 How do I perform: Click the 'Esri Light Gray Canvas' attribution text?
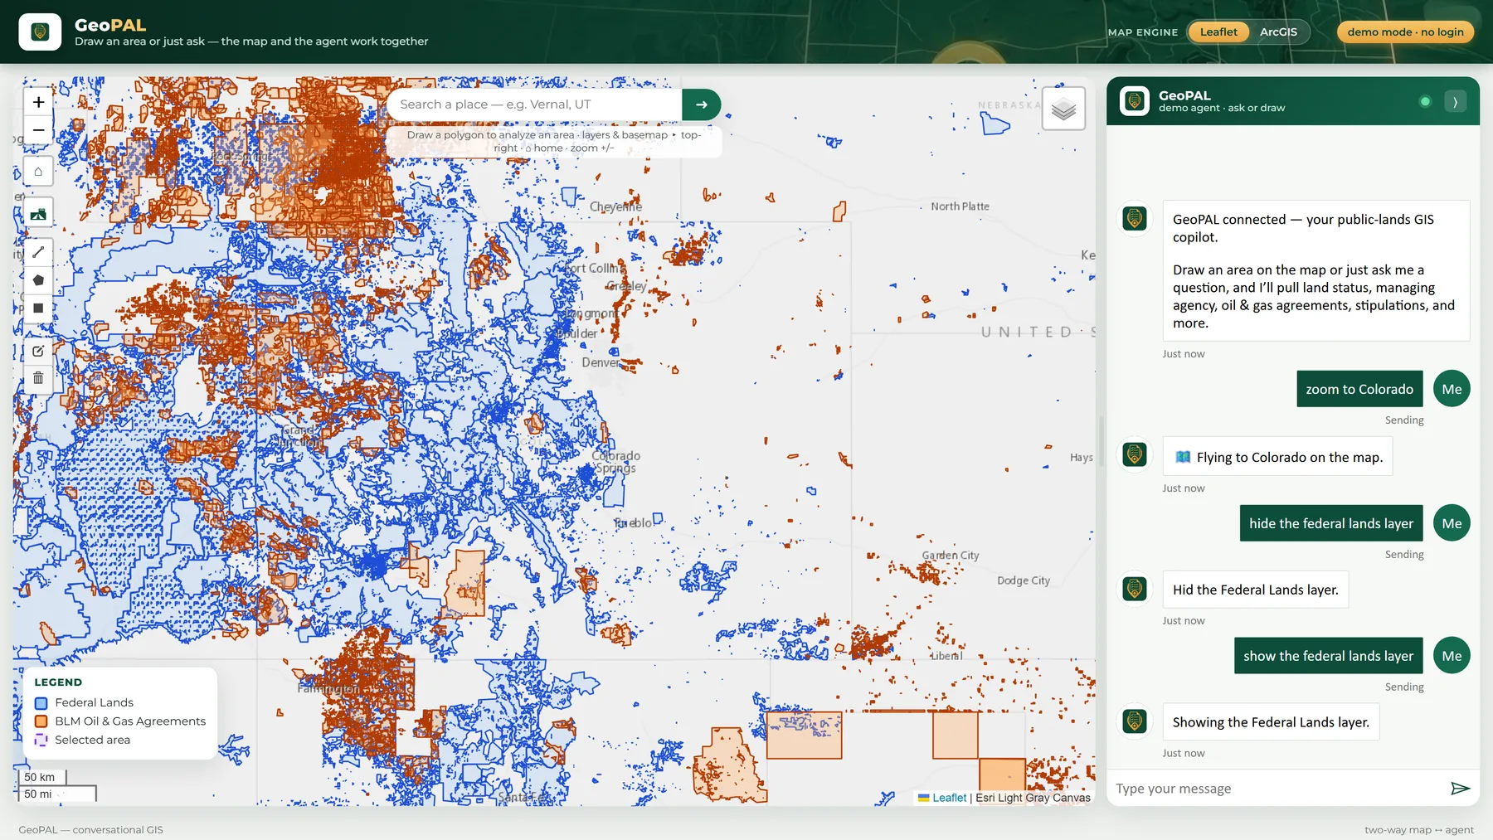pyautogui.click(x=1033, y=798)
